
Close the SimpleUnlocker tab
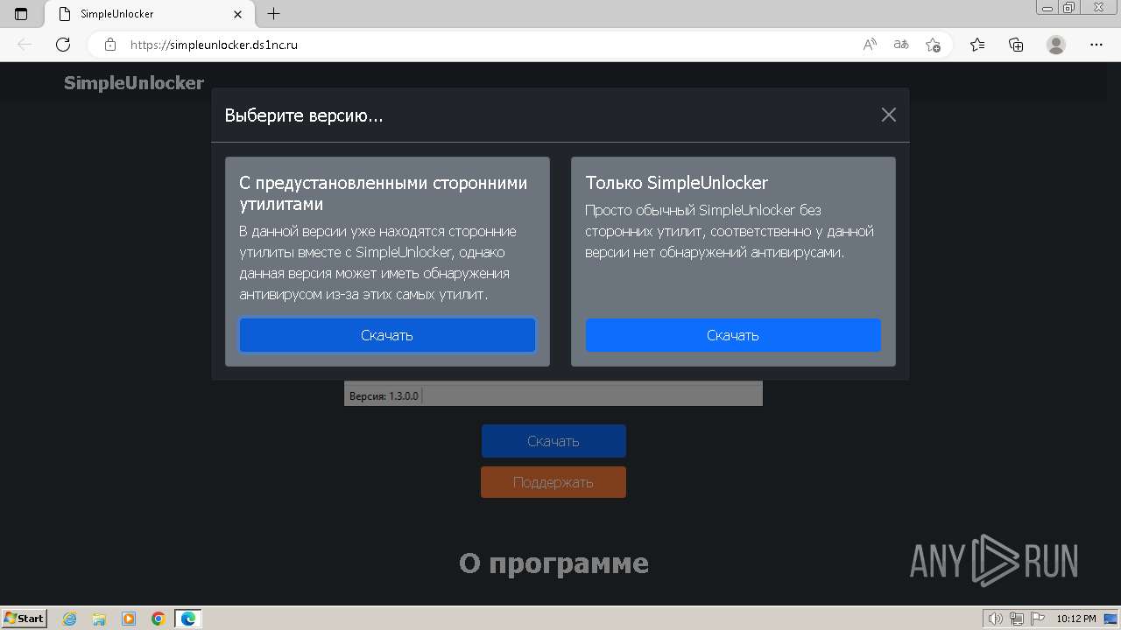[x=238, y=14]
